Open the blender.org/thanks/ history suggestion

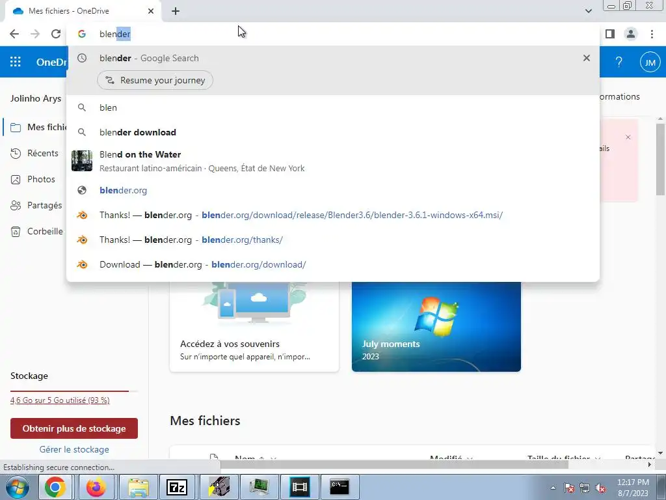333,240
